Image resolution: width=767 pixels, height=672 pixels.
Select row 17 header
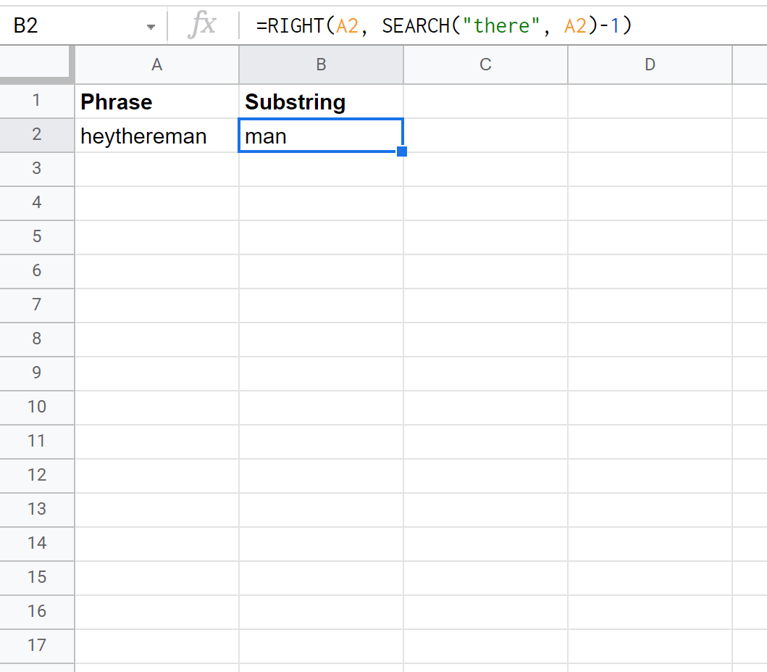point(37,645)
